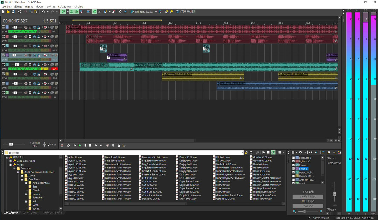This screenshot has width=378, height=220.
Task: Open the 編集(E) menu
Action: point(18,7)
